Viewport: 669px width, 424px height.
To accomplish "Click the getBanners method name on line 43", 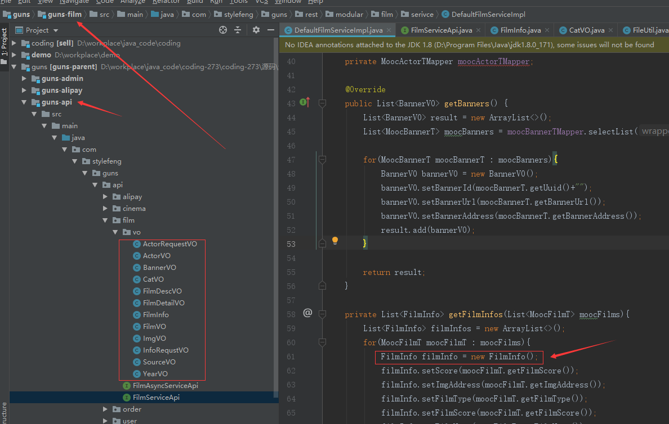I will [467, 103].
